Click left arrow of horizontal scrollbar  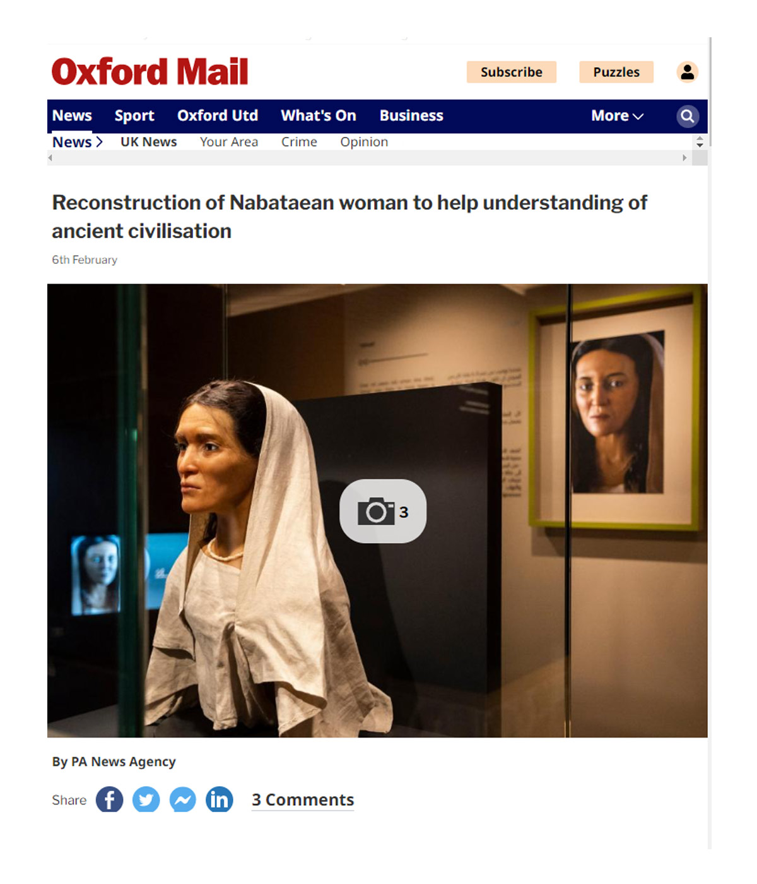click(x=50, y=158)
